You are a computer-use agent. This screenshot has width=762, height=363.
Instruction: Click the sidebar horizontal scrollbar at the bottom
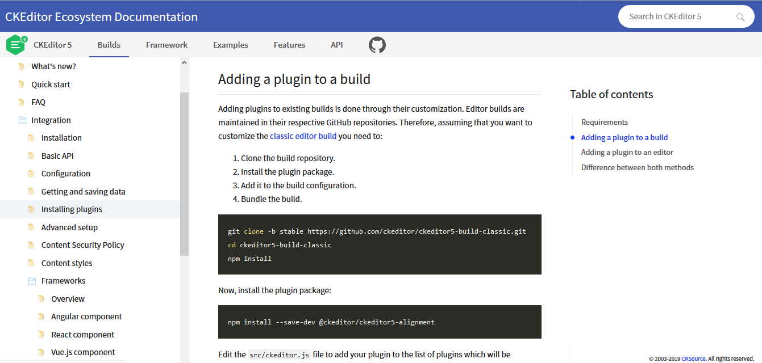click(61, 361)
